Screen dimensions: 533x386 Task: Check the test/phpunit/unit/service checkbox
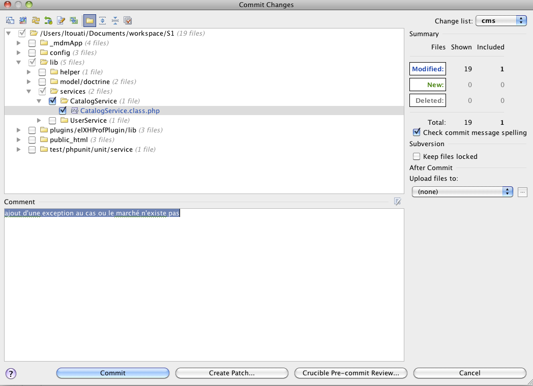click(x=32, y=149)
